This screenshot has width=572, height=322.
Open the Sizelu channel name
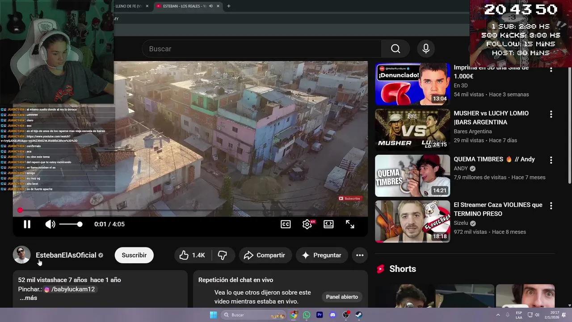tap(461, 223)
